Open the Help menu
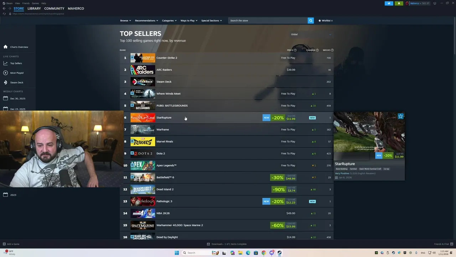456x257 pixels. [x=43, y=3]
